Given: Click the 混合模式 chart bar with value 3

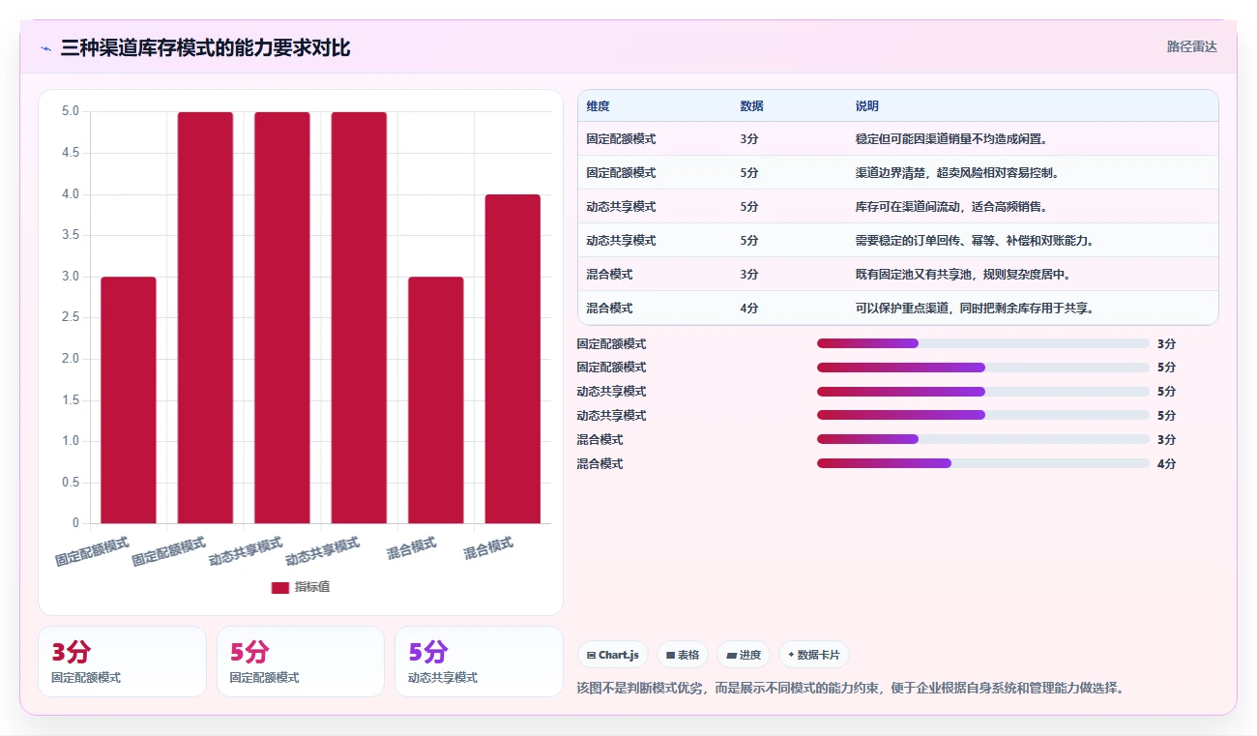Looking at the screenshot, I should tap(436, 400).
